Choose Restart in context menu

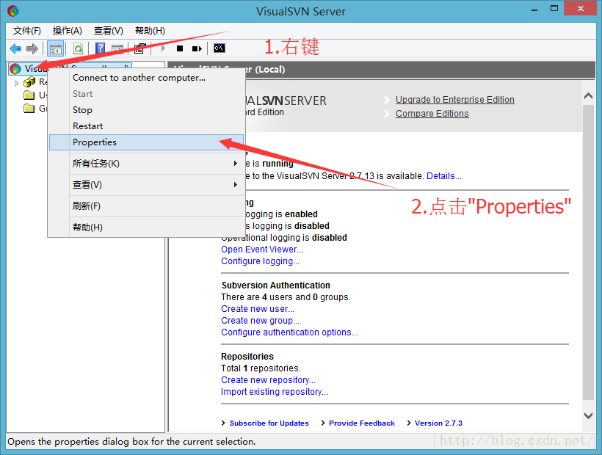click(147, 126)
